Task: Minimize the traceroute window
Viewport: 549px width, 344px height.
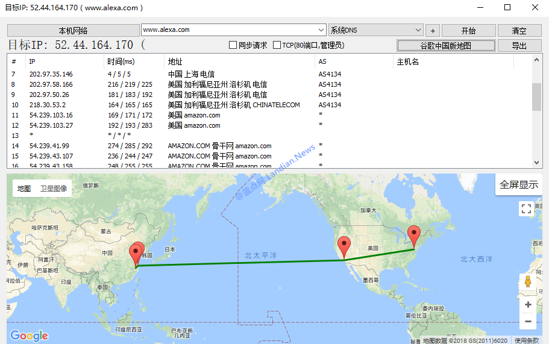Action: 480,7
